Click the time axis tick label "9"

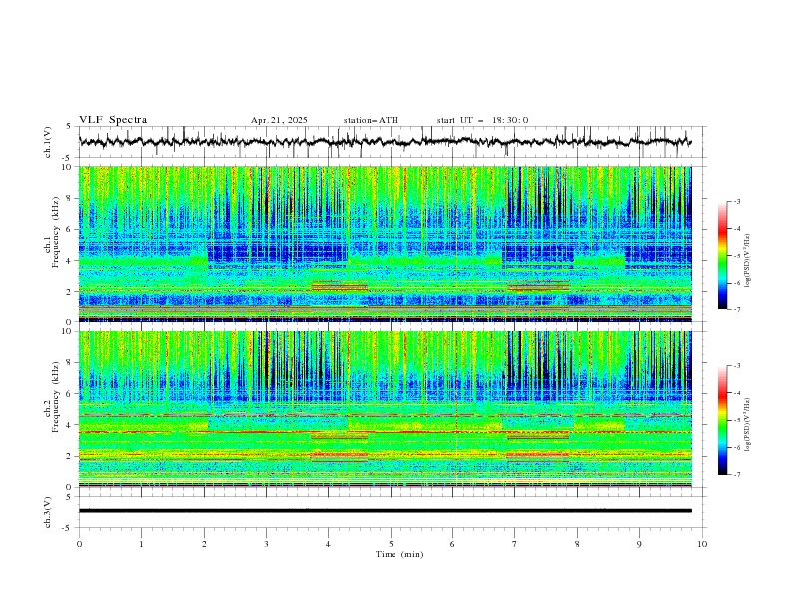coord(639,544)
